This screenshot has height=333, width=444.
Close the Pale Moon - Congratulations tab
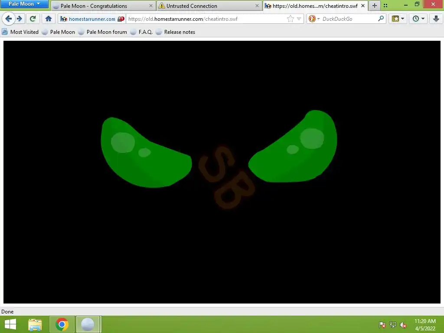pos(150,6)
